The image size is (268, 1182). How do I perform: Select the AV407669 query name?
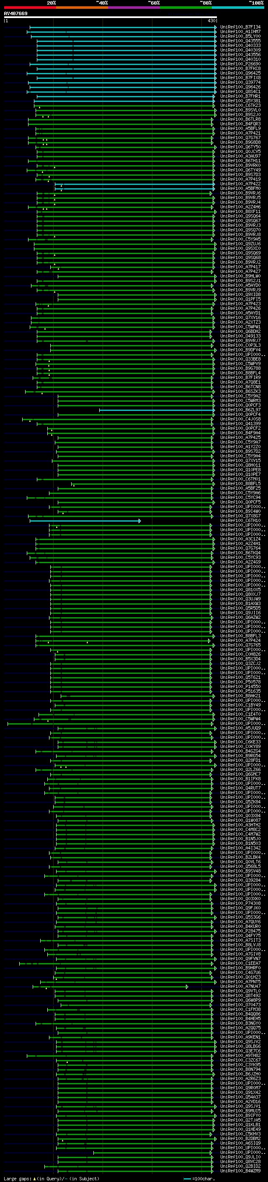point(15,14)
